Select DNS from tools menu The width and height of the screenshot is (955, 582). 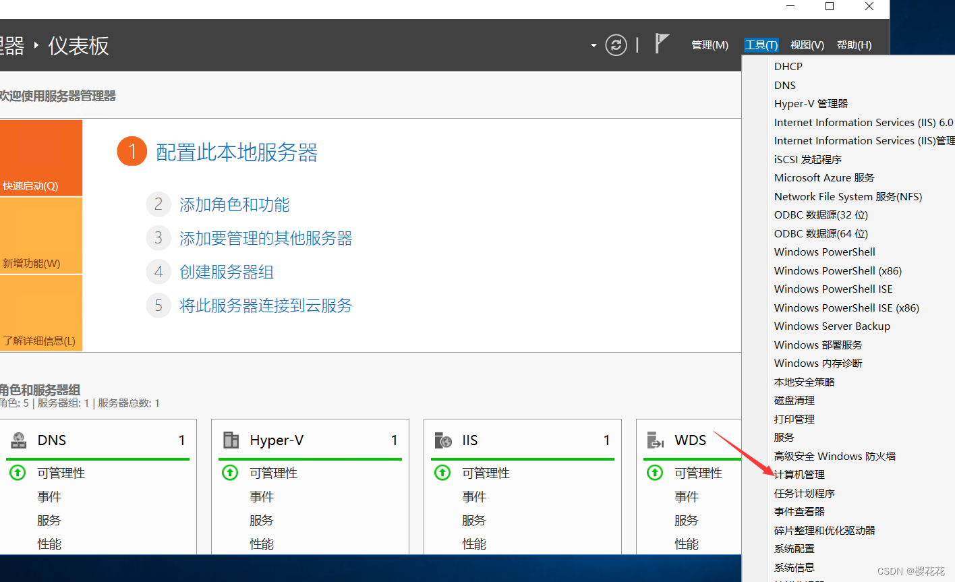785,85
